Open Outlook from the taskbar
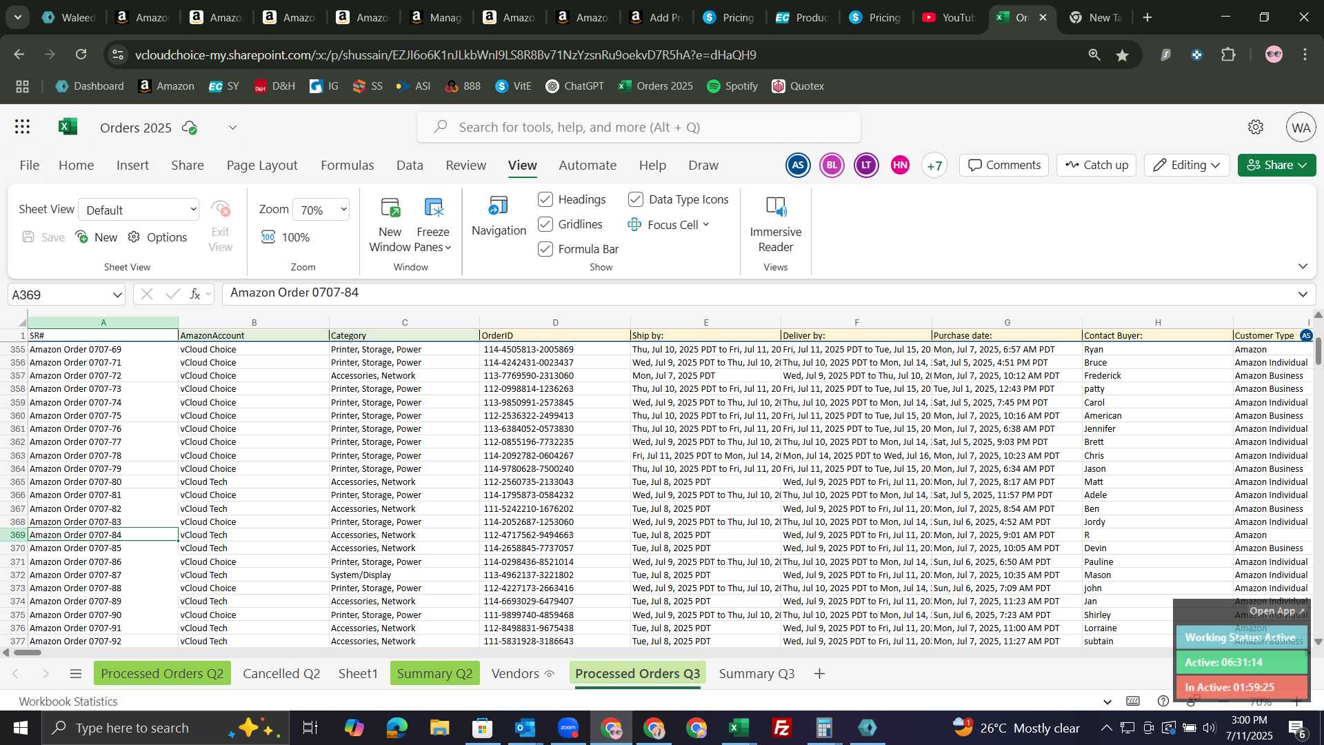 (x=525, y=728)
